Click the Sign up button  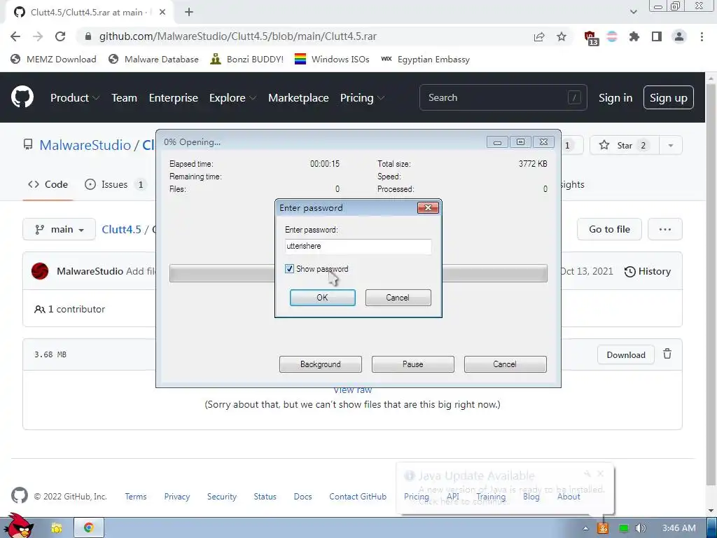[669, 97]
